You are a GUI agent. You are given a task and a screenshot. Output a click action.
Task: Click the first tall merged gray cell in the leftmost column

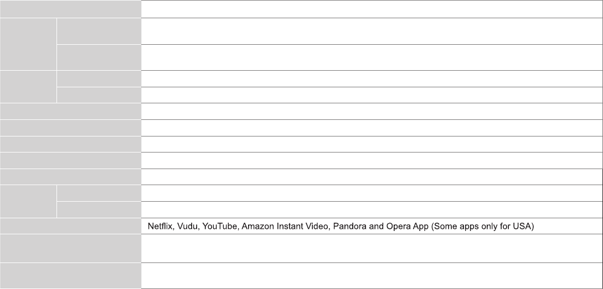28,44
